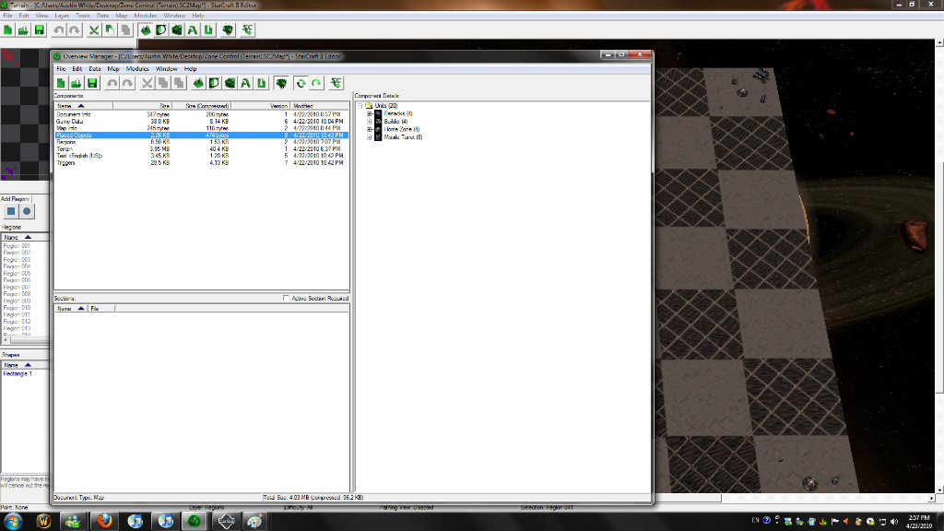Open Data menu in Overview Manager
This screenshot has height=531, width=944.
coord(95,68)
